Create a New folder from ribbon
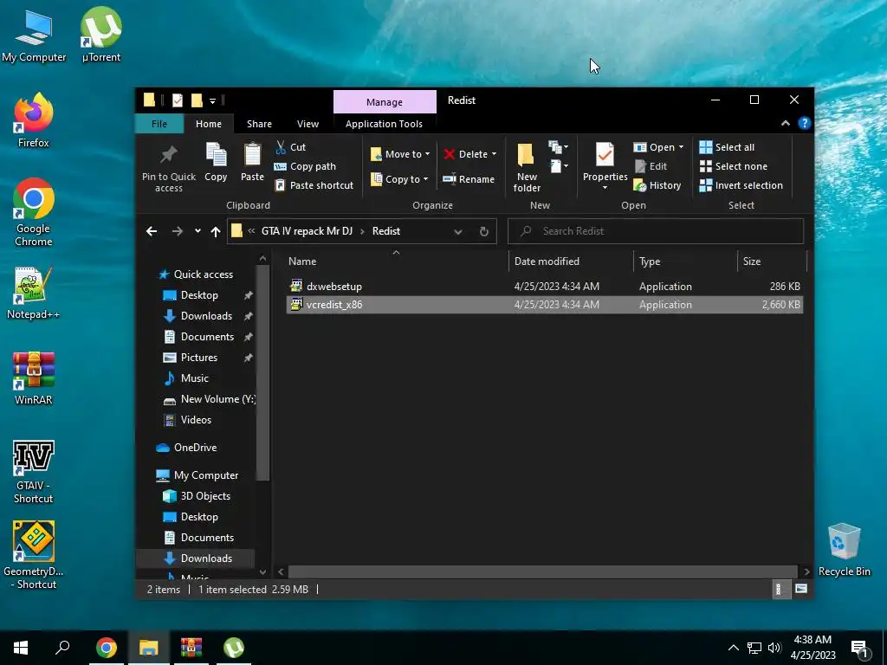Viewport: 887px width, 665px height. [x=526, y=167]
